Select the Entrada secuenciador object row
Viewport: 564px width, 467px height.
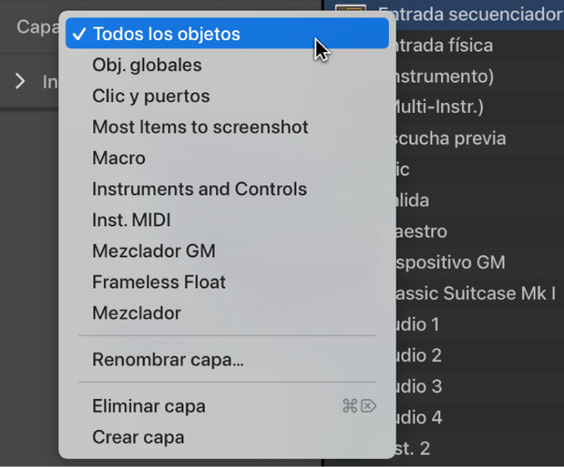469,14
